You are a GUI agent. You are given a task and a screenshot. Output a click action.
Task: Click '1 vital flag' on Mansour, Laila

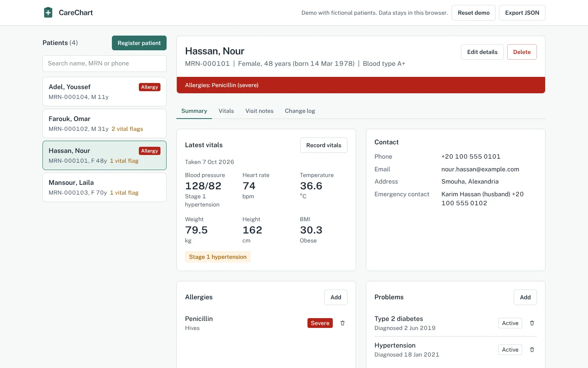[x=124, y=193]
